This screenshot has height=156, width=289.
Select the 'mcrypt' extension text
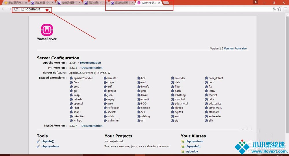213,95
